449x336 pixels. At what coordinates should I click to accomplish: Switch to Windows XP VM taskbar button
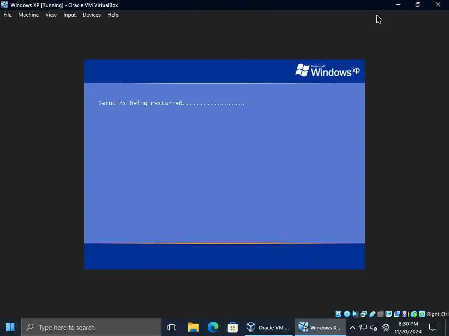320,327
